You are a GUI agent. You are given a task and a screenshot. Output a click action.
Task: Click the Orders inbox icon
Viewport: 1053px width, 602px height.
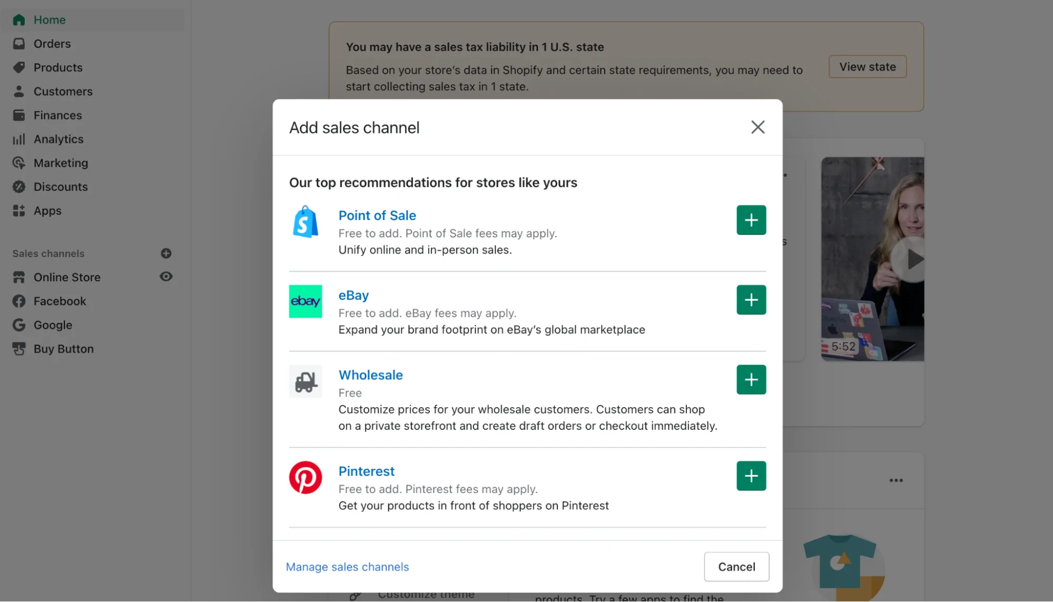pyautogui.click(x=19, y=44)
